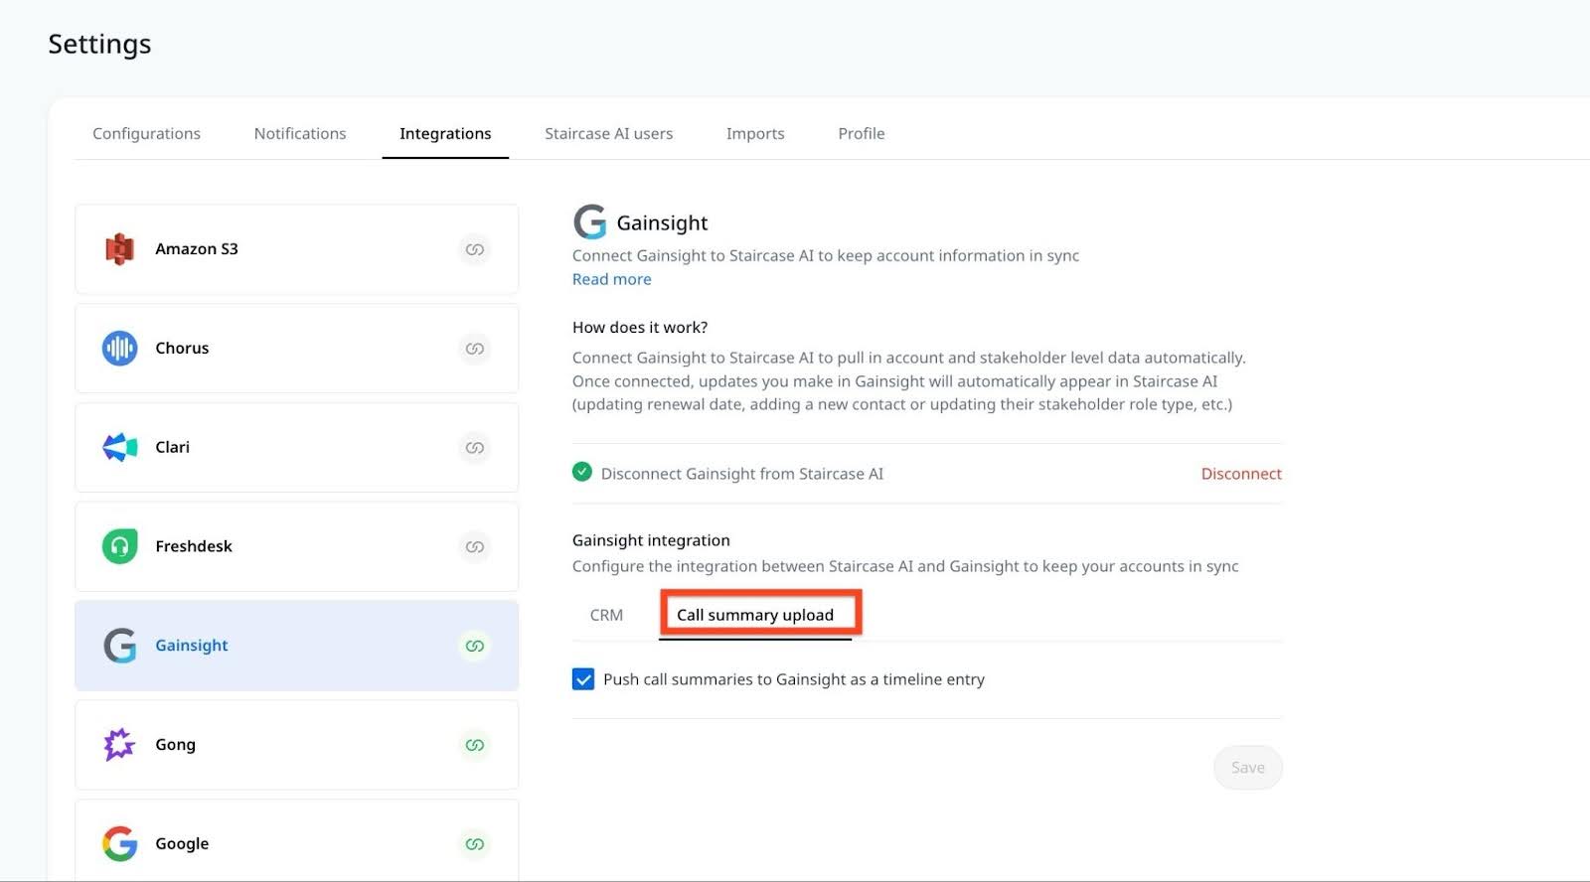Click the Clari logo icon

119,447
